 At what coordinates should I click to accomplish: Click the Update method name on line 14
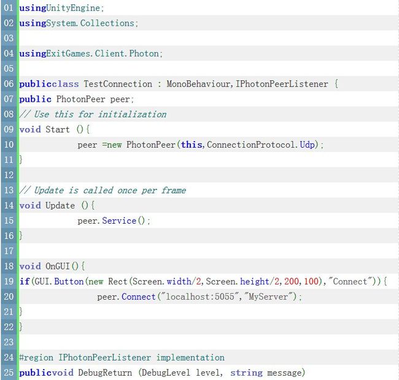[60, 205]
